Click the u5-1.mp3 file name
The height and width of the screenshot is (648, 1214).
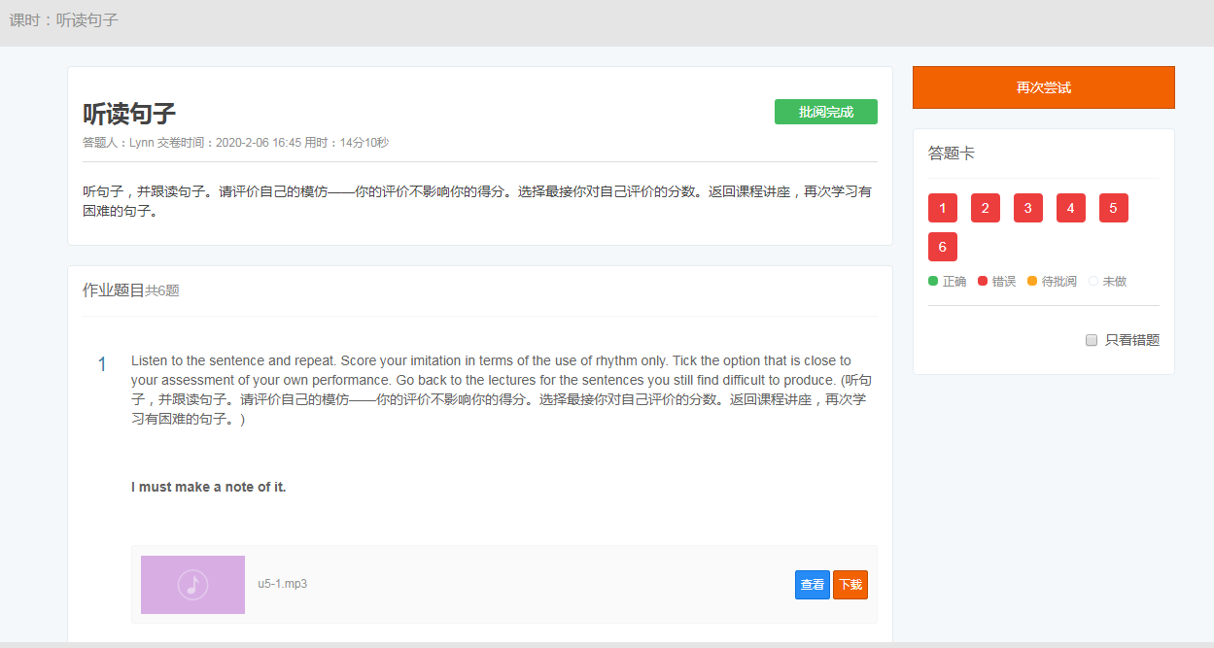pos(282,584)
